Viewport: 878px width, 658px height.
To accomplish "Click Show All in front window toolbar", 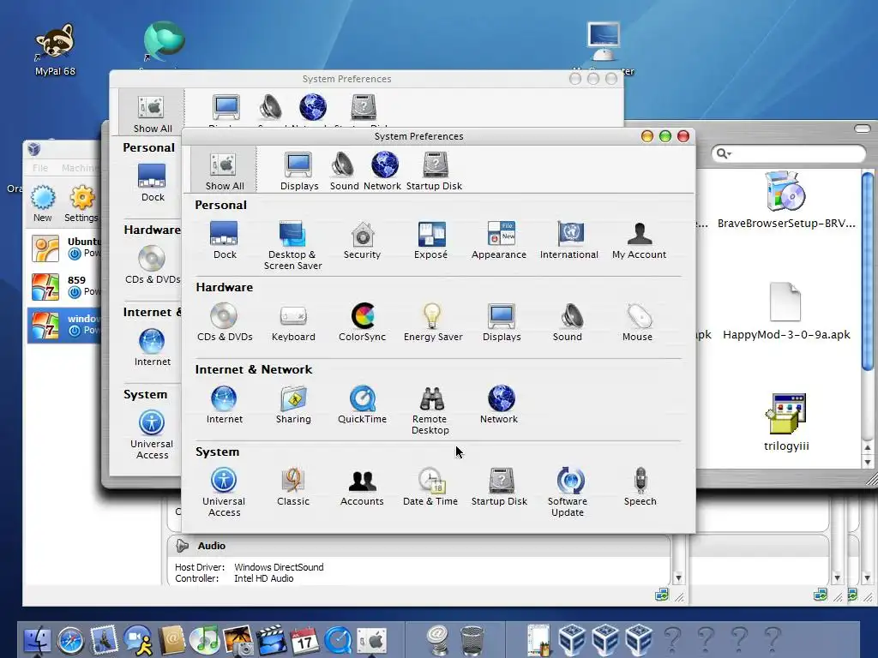I will 225,170.
